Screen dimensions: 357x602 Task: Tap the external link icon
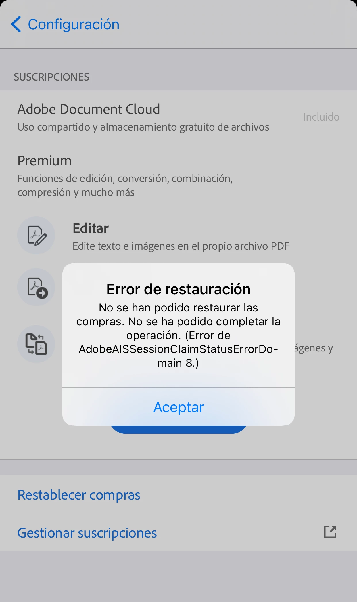[330, 532]
